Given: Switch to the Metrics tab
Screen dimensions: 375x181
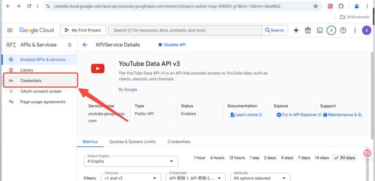Looking at the screenshot, I should click(90, 142).
